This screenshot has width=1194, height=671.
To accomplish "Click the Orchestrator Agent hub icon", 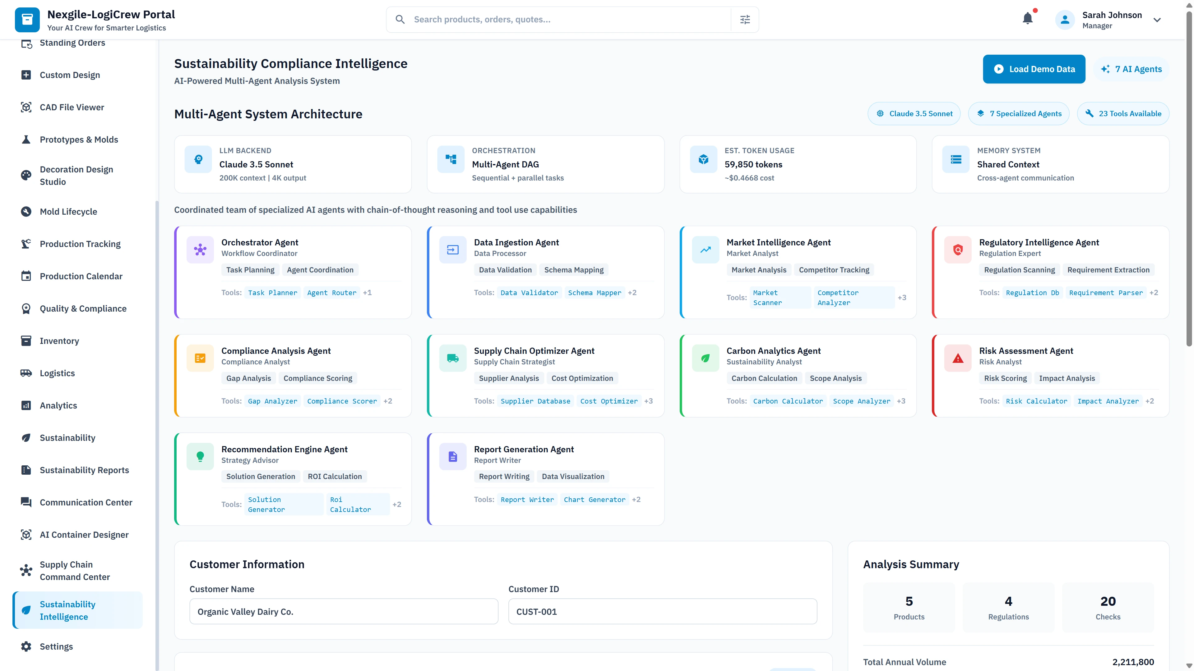I will [200, 250].
